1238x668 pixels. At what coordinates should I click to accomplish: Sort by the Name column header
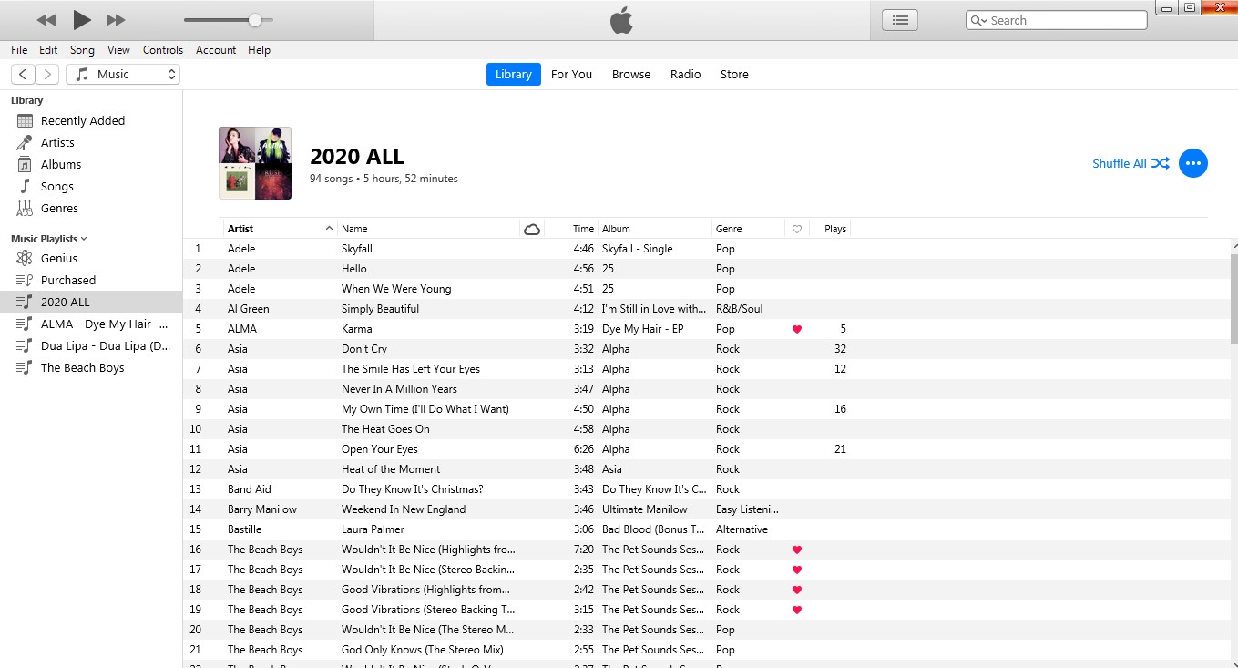[x=428, y=229]
